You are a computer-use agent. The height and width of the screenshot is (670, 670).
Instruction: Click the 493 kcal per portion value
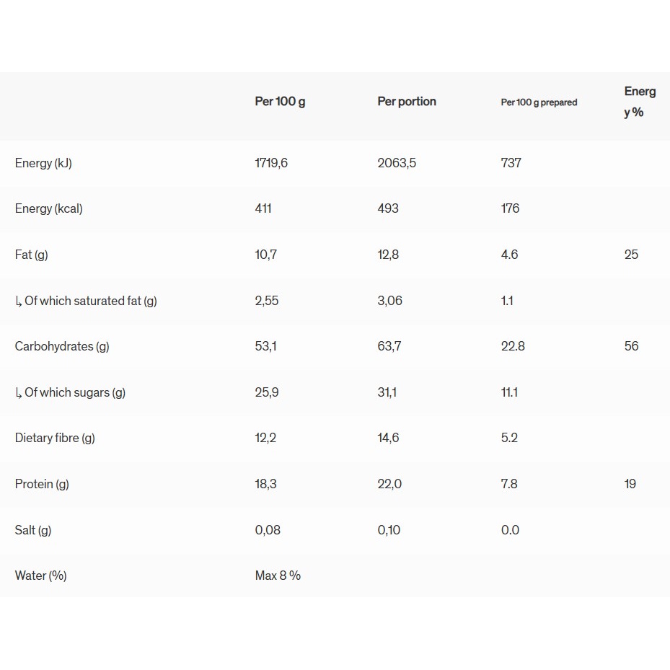click(x=388, y=208)
